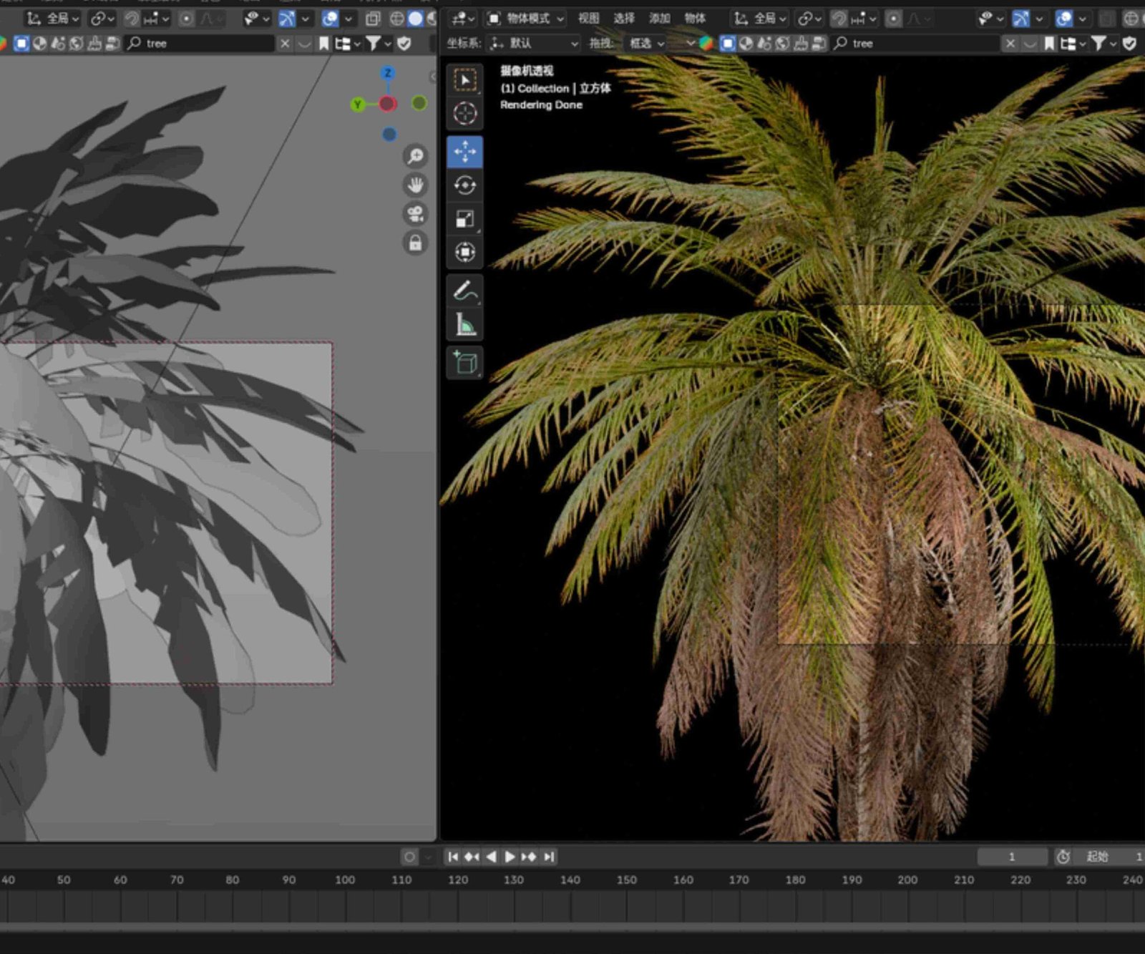The height and width of the screenshot is (954, 1145).
Task: Open the 物体模式 mode dropdown
Action: click(526, 19)
